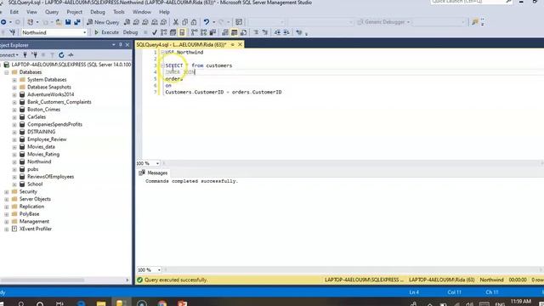
Task: Toggle Include Actual Execution Plan icon
Action: (195, 32)
